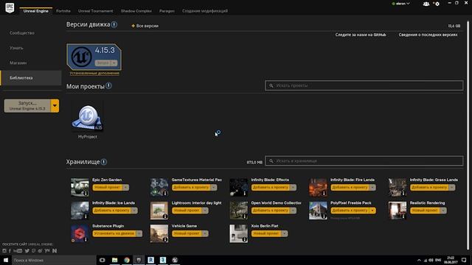The height and width of the screenshot is (265, 472).
Task: Click the Substance Plugin info icon
Action: [86, 239]
